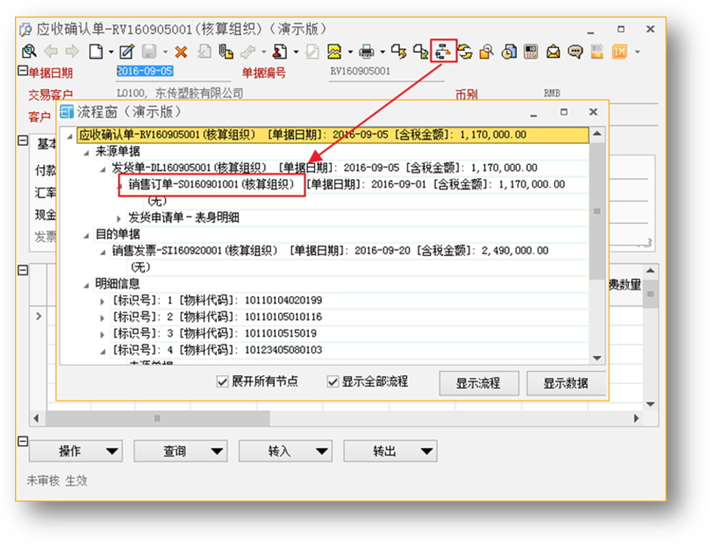Click the mail envelope icon in toolbar
The width and height of the screenshot is (708, 543).
(x=554, y=52)
